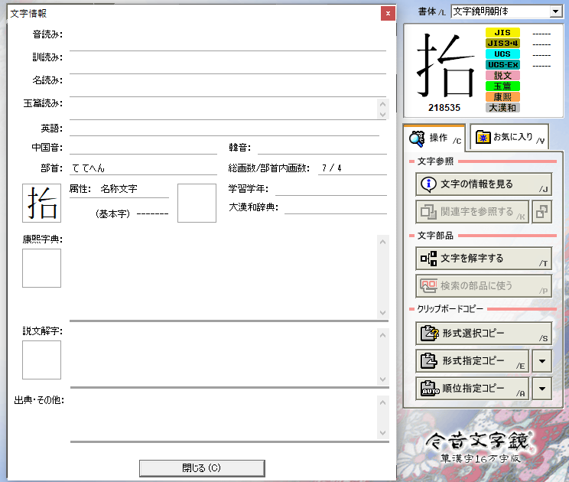This screenshot has height=482, width=569.
Task: Click the small icon beside 関連字を参照する
Action: coord(541,211)
